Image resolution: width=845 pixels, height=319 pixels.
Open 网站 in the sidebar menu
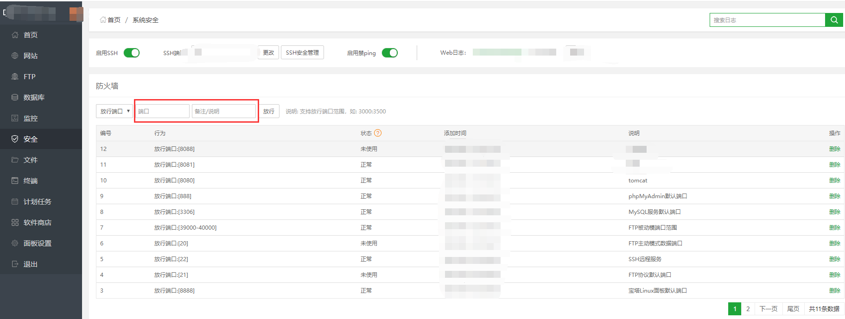(x=31, y=56)
